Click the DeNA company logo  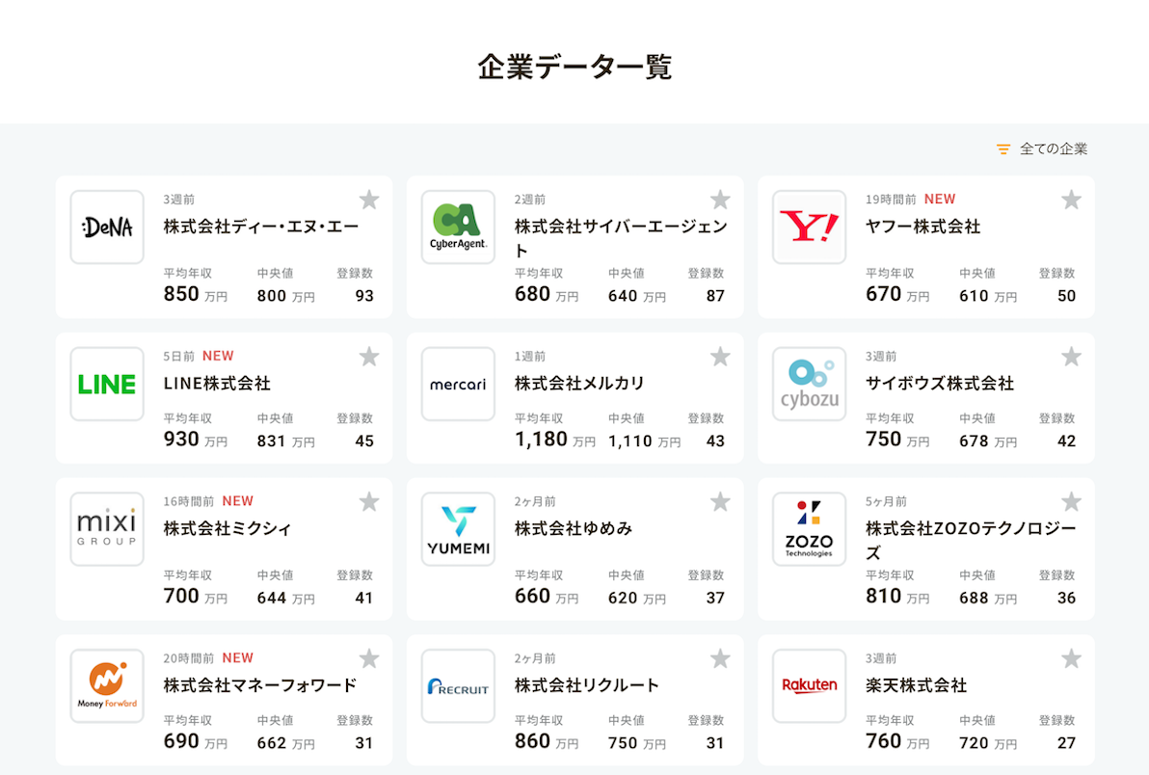[107, 227]
